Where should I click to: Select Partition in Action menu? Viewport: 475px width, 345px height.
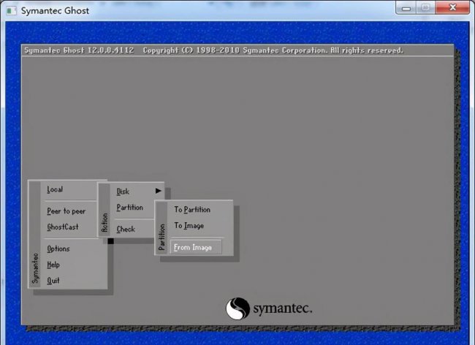click(129, 208)
